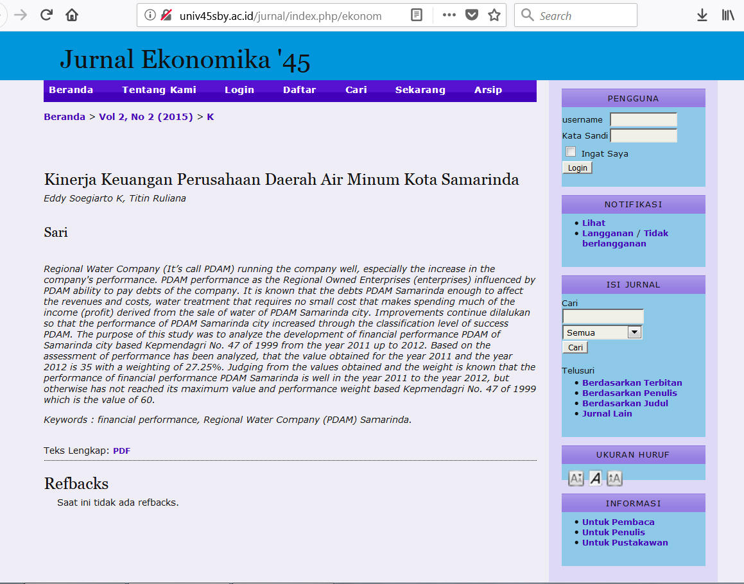
Task: Save page to Pocket icon
Action: 472,15
